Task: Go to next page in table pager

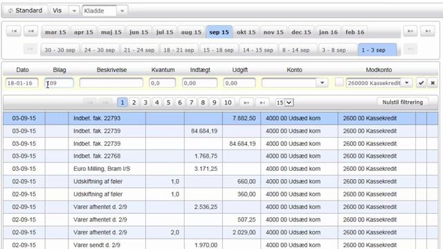Action: 246,102
